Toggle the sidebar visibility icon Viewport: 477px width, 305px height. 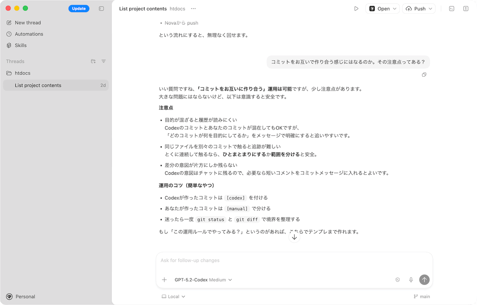101,8
